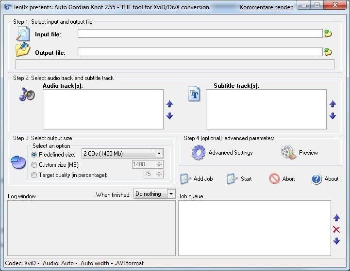350x271 pixels.
Task: Move subtitle track down with blue arrow
Action: tap(333, 116)
